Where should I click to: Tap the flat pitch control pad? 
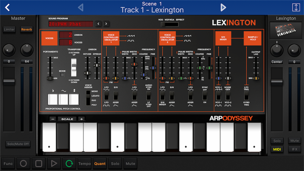click(53, 99)
